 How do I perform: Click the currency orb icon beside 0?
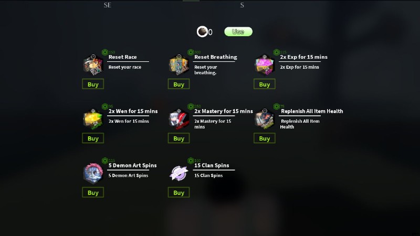[202, 32]
